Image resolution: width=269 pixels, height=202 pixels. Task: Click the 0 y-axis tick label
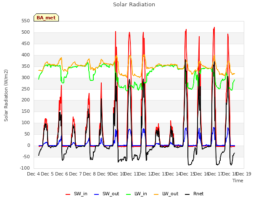(x=29, y=146)
